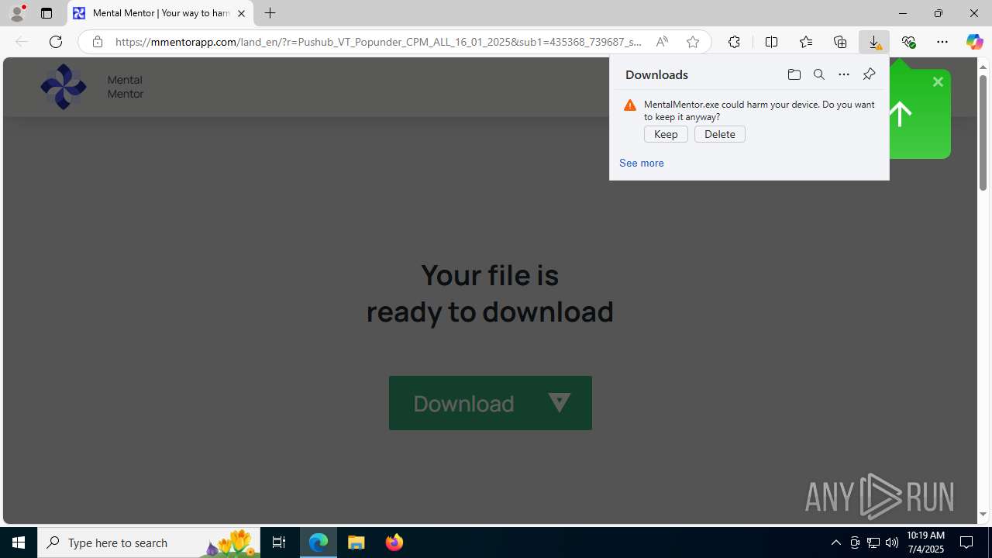
Task: Open Browser essentials icon
Action: click(908, 42)
